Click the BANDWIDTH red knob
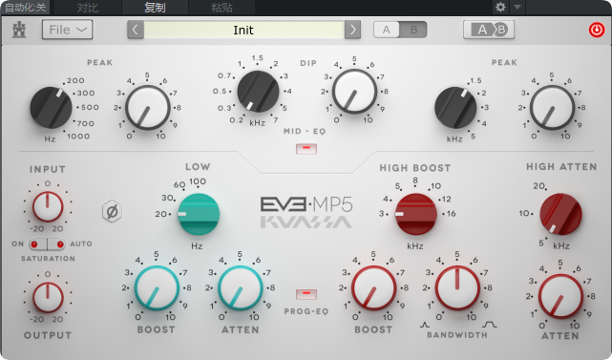612x360 pixels. (457, 288)
